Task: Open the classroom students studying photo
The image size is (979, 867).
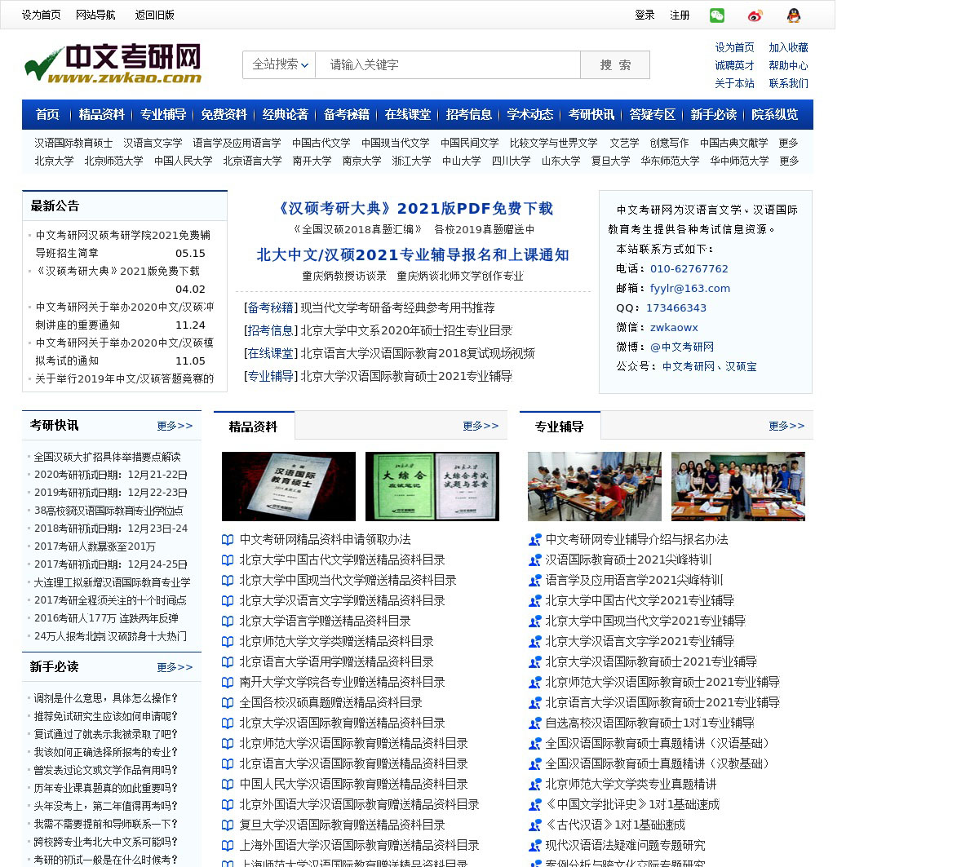Action: pyautogui.click(x=595, y=486)
